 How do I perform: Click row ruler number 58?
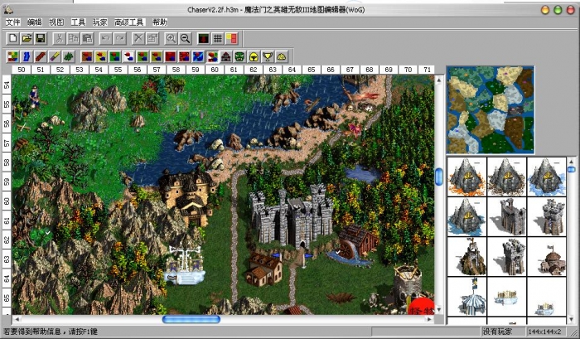click(7, 162)
